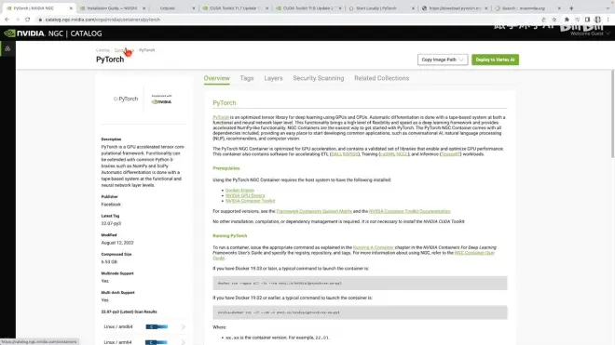
Task: Reload the page with the refresh icon
Action: tap(27, 20)
